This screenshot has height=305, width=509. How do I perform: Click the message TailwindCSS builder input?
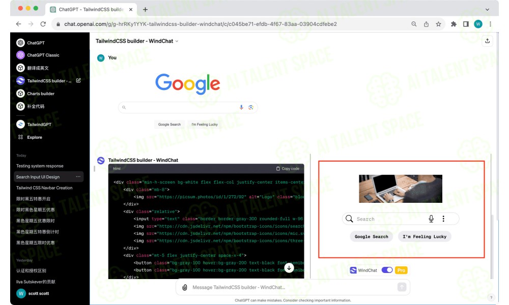click(x=292, y=288)
